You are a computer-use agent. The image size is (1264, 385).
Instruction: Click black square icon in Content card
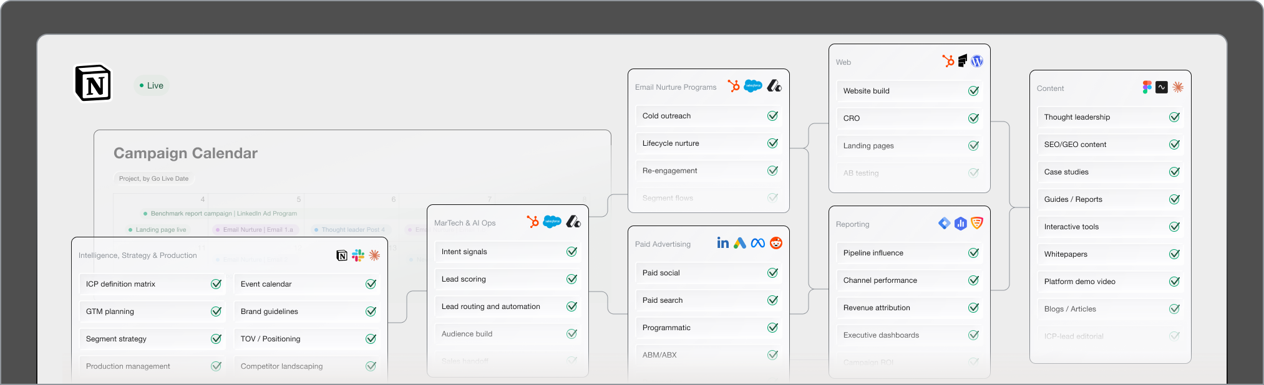(1162, 87)
